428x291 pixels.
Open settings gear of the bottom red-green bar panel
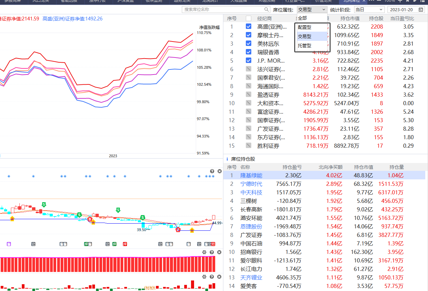coord(204,277)
